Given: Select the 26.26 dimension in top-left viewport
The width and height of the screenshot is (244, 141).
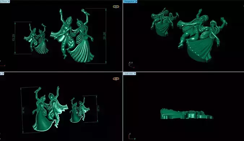Looking at the screenshot, I should (x=104, y=36).
